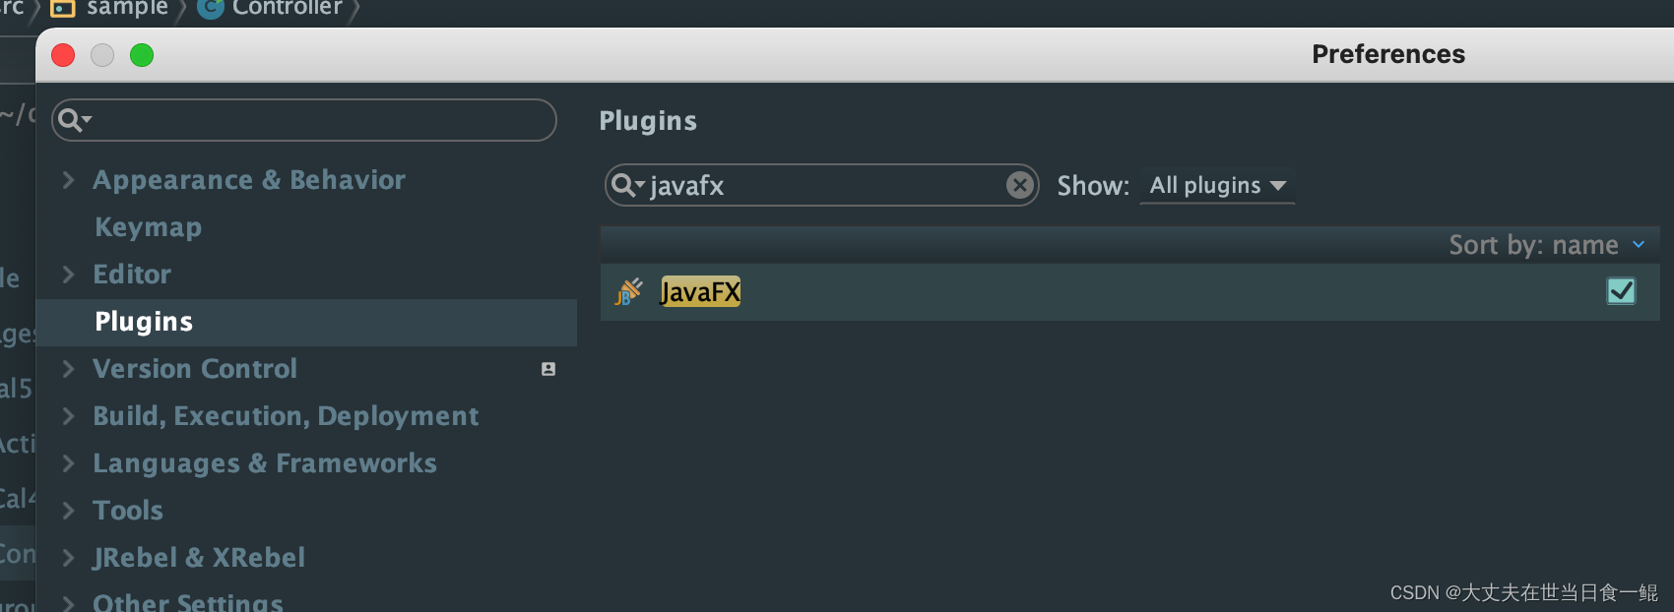Image resolution: width=1674 pixels, height=612 pixels.
Task: Expand Version Control settings
Action: 68,369
